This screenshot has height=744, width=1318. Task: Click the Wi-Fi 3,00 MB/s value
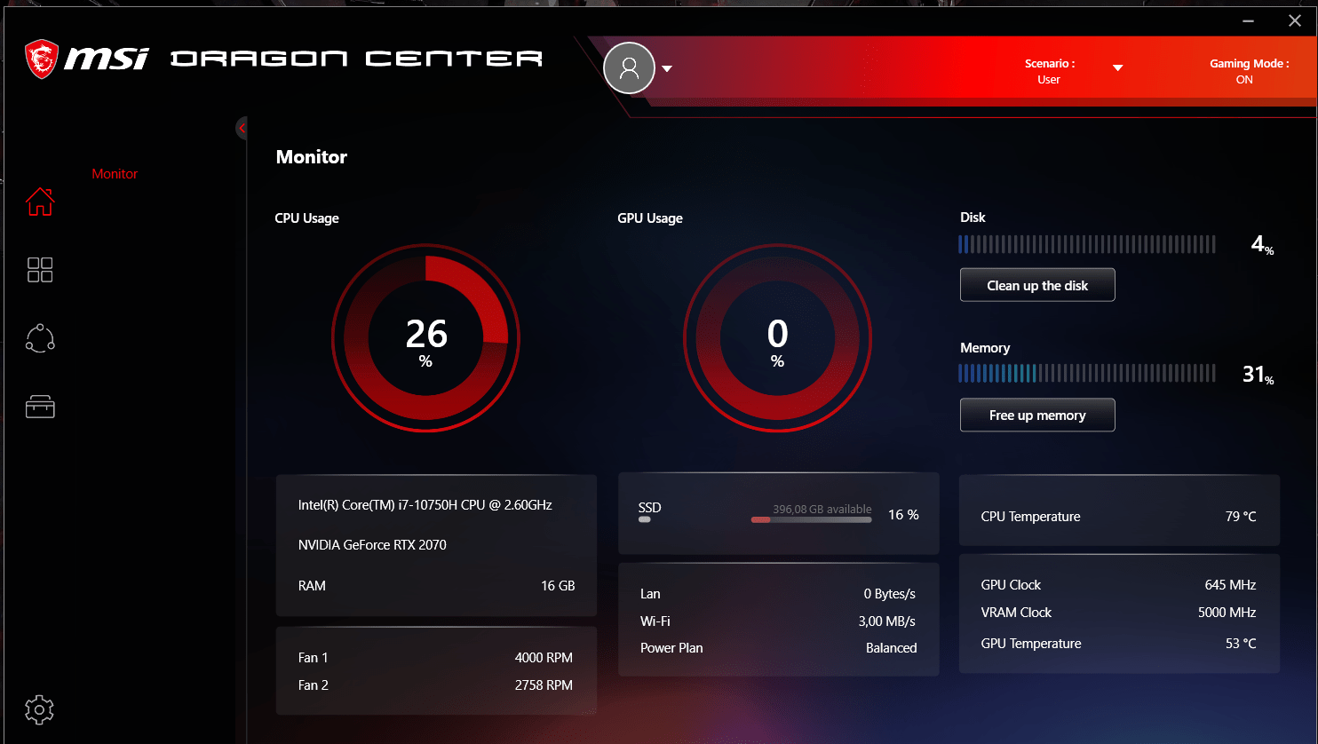[x=887, y=621]
